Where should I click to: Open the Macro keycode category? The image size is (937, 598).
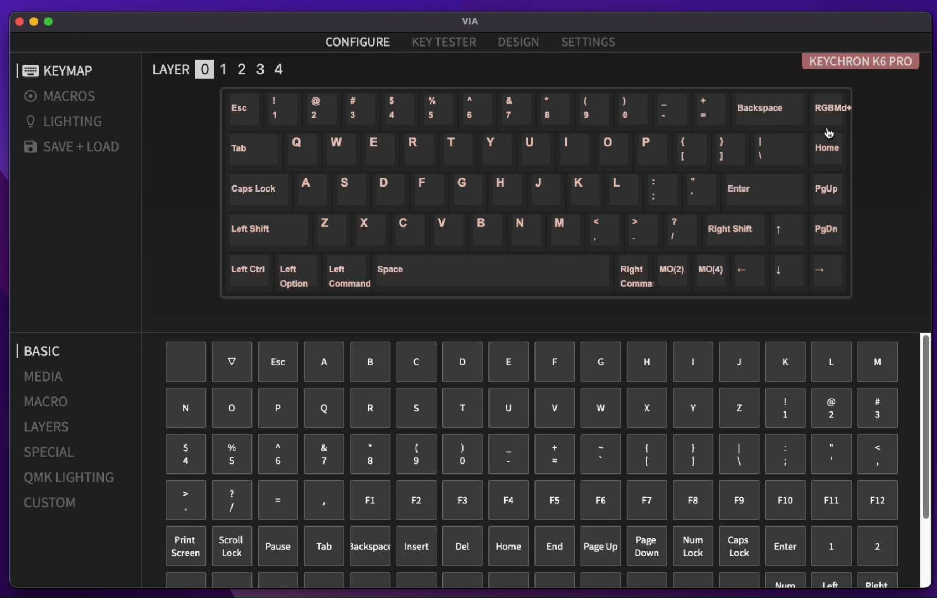click(x=45, y=401)
